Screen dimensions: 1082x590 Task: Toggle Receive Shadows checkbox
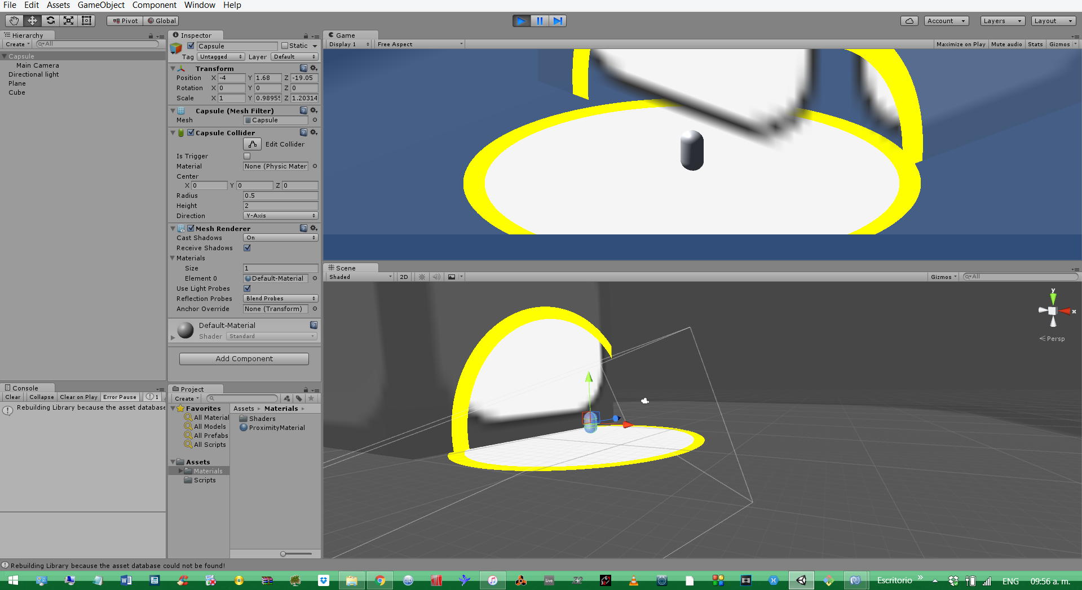[247, 248]
